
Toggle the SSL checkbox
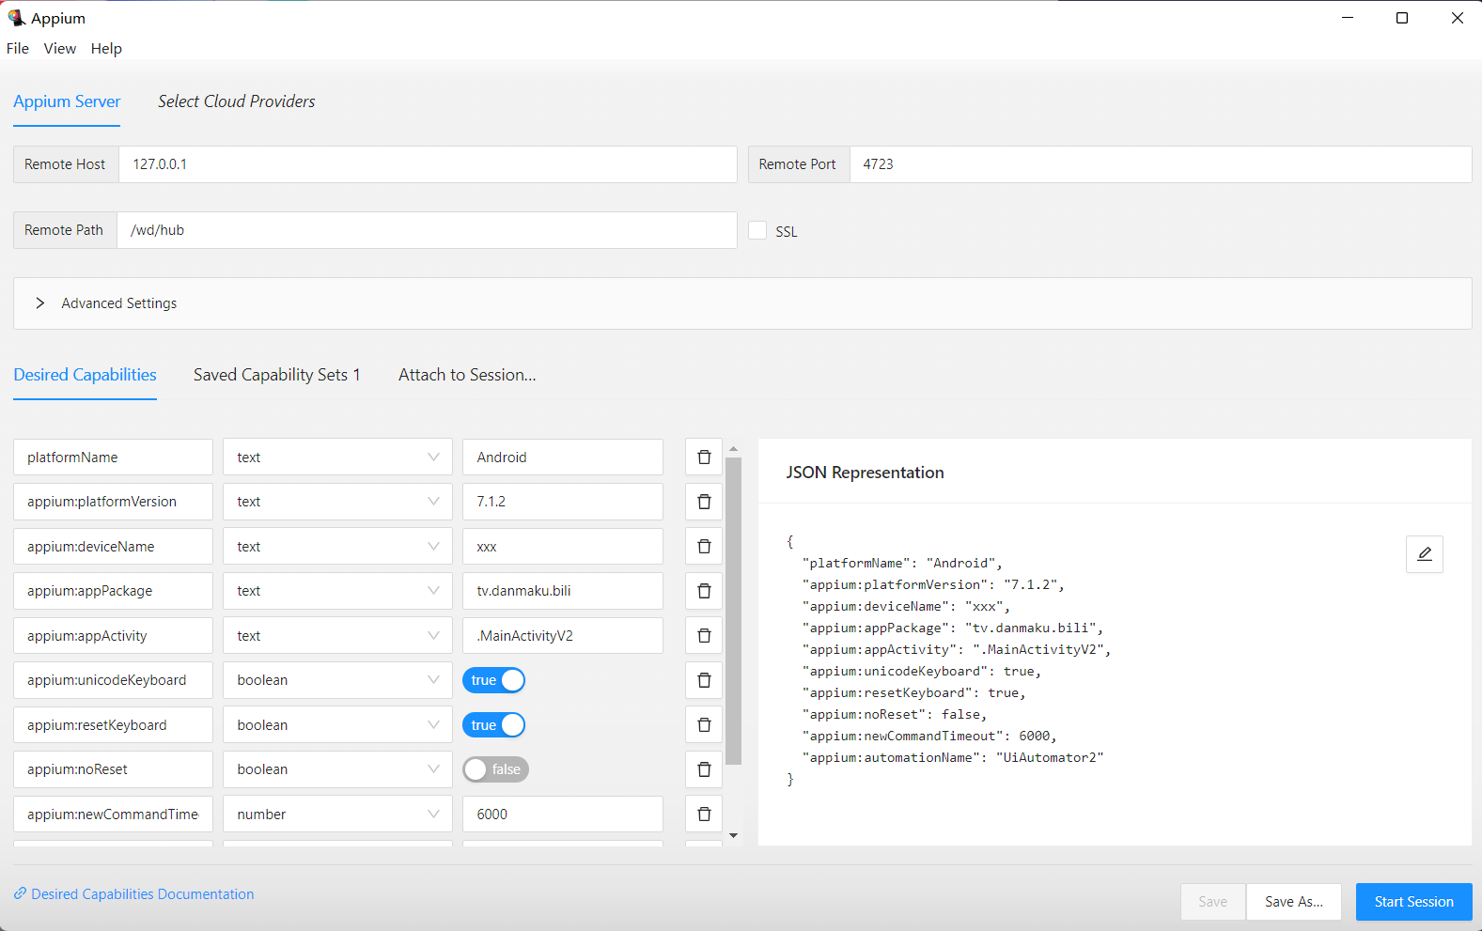[757, 230]
